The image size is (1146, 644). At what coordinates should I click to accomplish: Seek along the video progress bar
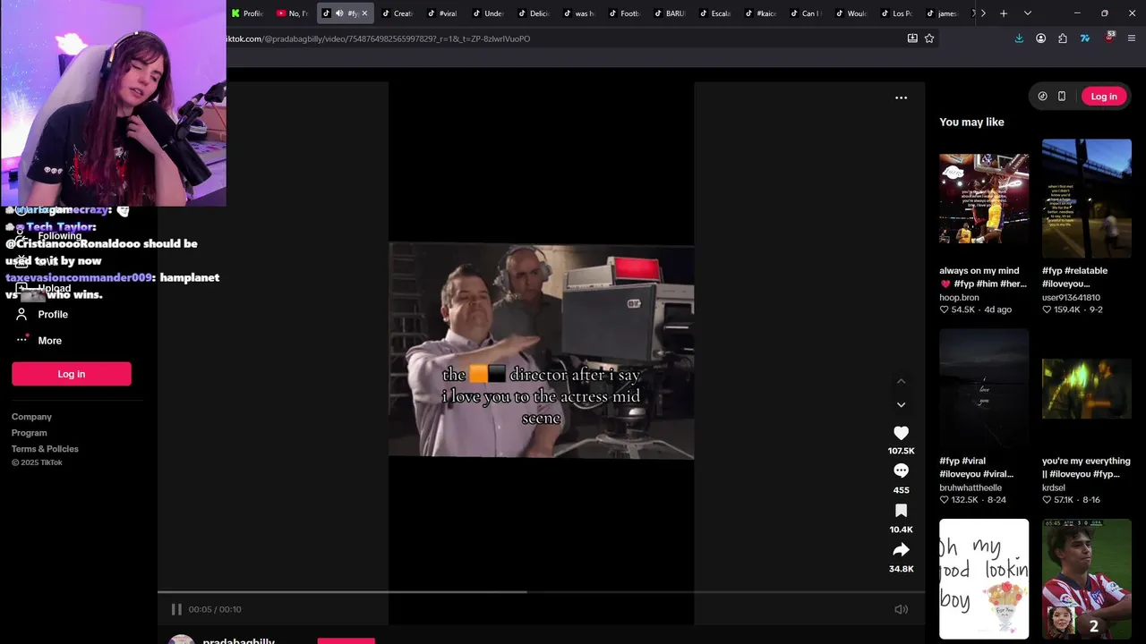pos(541,591)
